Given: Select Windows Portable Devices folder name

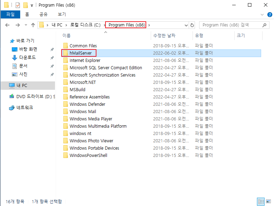Looking at the screenshot, I should point(94,148).
